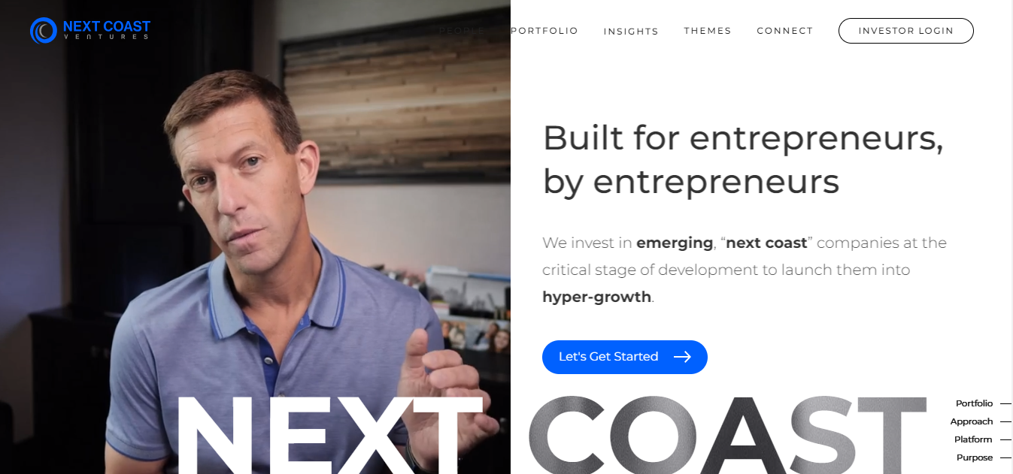Click the Next Coast Ventures circular logo icon
This screenshot has width=1013, height=474.
44,31
